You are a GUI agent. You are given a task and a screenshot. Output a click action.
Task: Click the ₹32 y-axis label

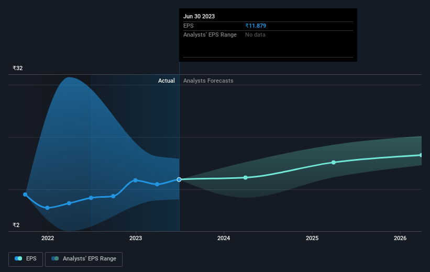[18, 68]
